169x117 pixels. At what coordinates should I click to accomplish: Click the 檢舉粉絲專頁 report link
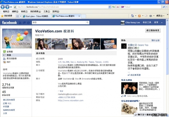9,110
